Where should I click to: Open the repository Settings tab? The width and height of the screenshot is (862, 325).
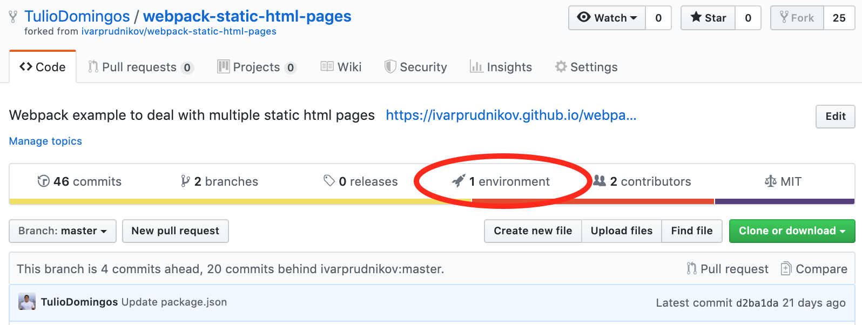(x=586, y=67)
